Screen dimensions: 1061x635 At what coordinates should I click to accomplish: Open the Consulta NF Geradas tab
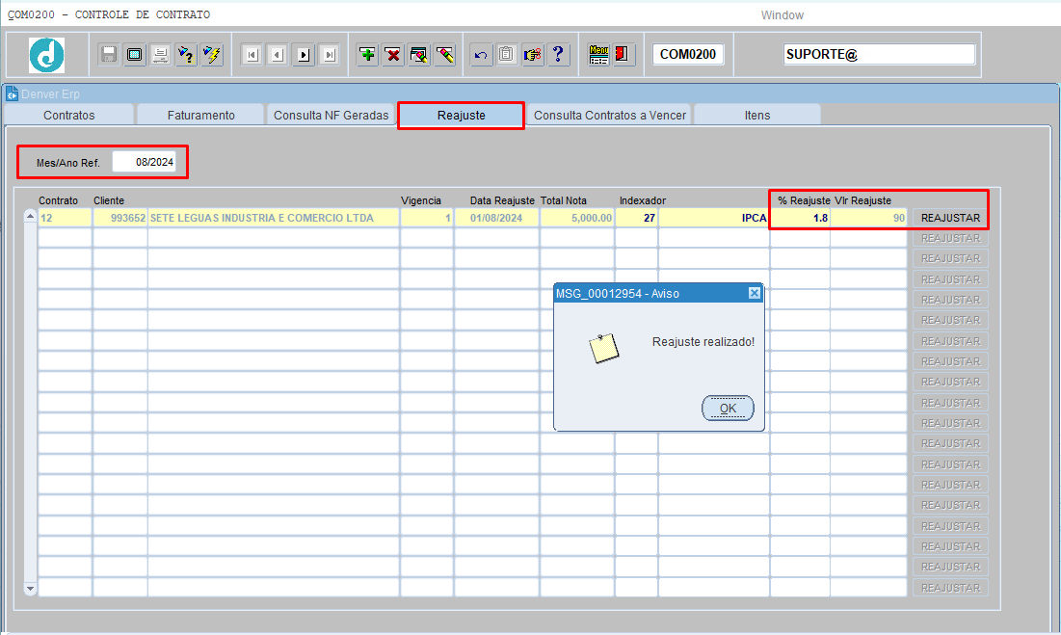click(x=331, y=115)
